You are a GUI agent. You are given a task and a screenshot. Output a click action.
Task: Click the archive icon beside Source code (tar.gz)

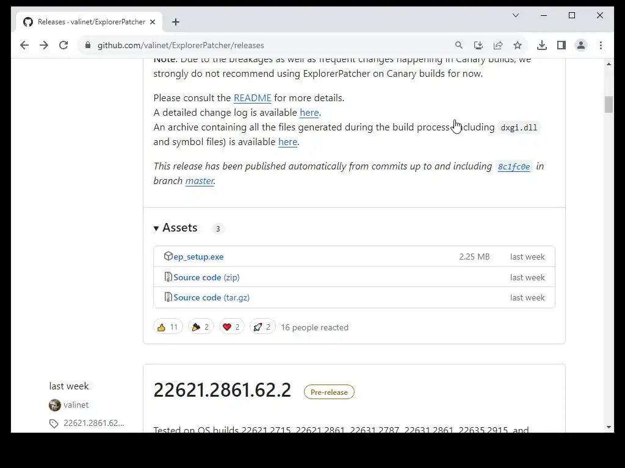point(168,297)
